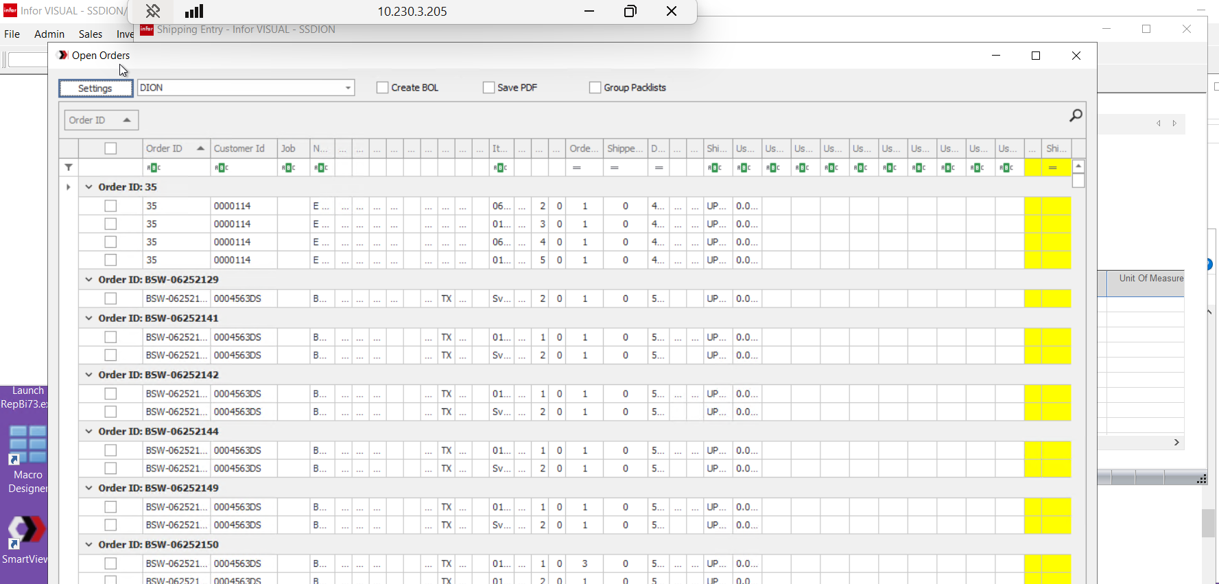Click Order ID column filter operator icon
Image resolution: width=1219 pixels, height=584 pixels.
[154, 167]
